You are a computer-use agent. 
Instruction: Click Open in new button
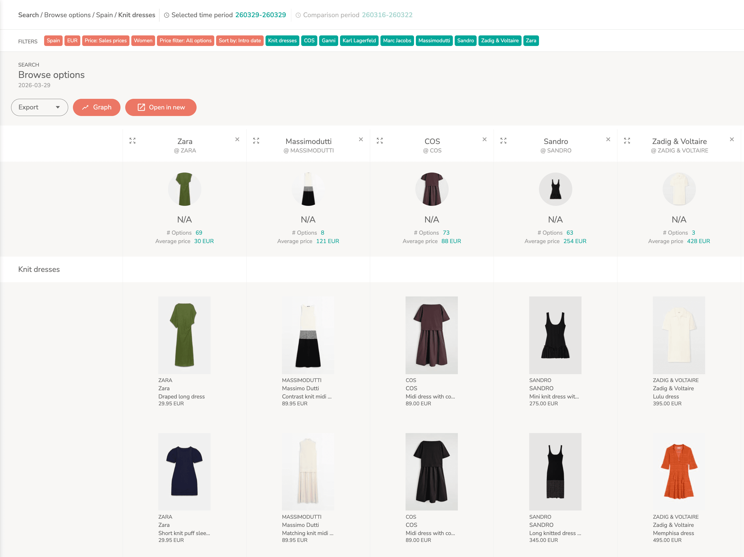(x=161, y=107)
